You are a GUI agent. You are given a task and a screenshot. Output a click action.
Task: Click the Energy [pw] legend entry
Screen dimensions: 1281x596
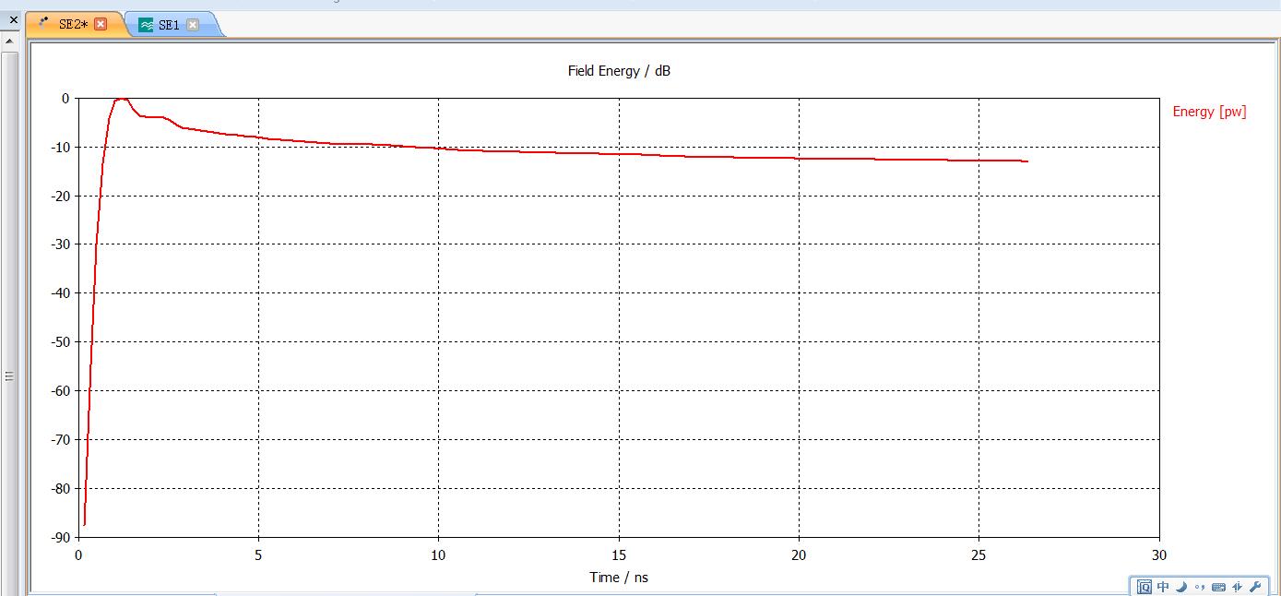tap(1209, 112)
